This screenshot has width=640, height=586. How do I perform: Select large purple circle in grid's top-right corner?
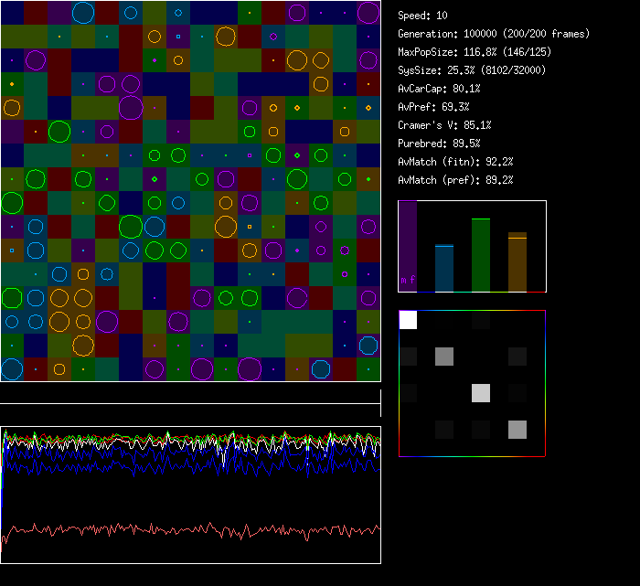(368, 13)
